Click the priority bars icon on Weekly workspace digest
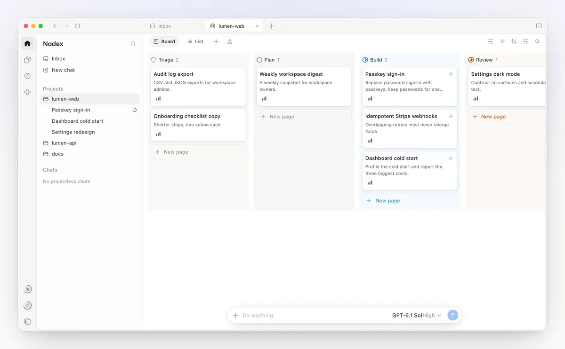 point(264,99)
